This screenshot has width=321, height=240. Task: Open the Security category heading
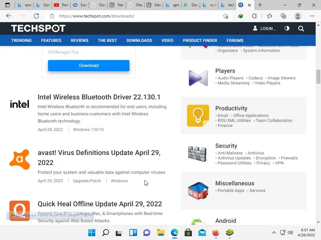click(x=226, y=146)
